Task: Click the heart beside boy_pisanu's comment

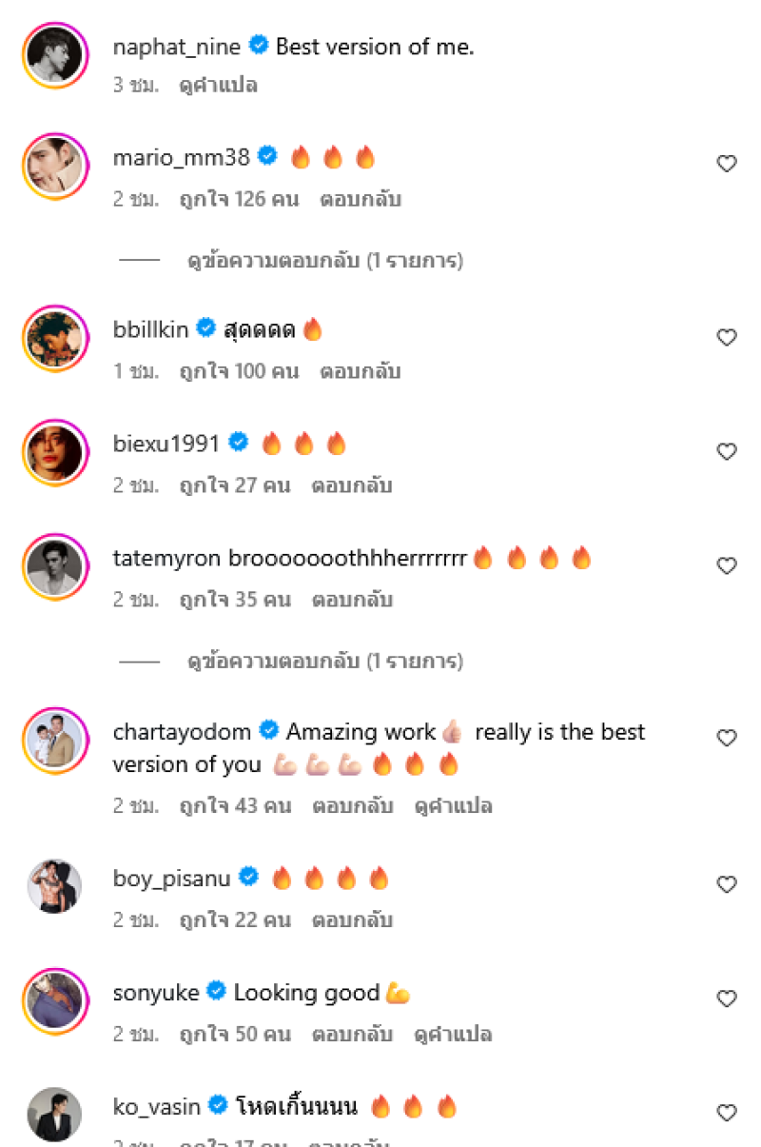Action: (727, 884)
